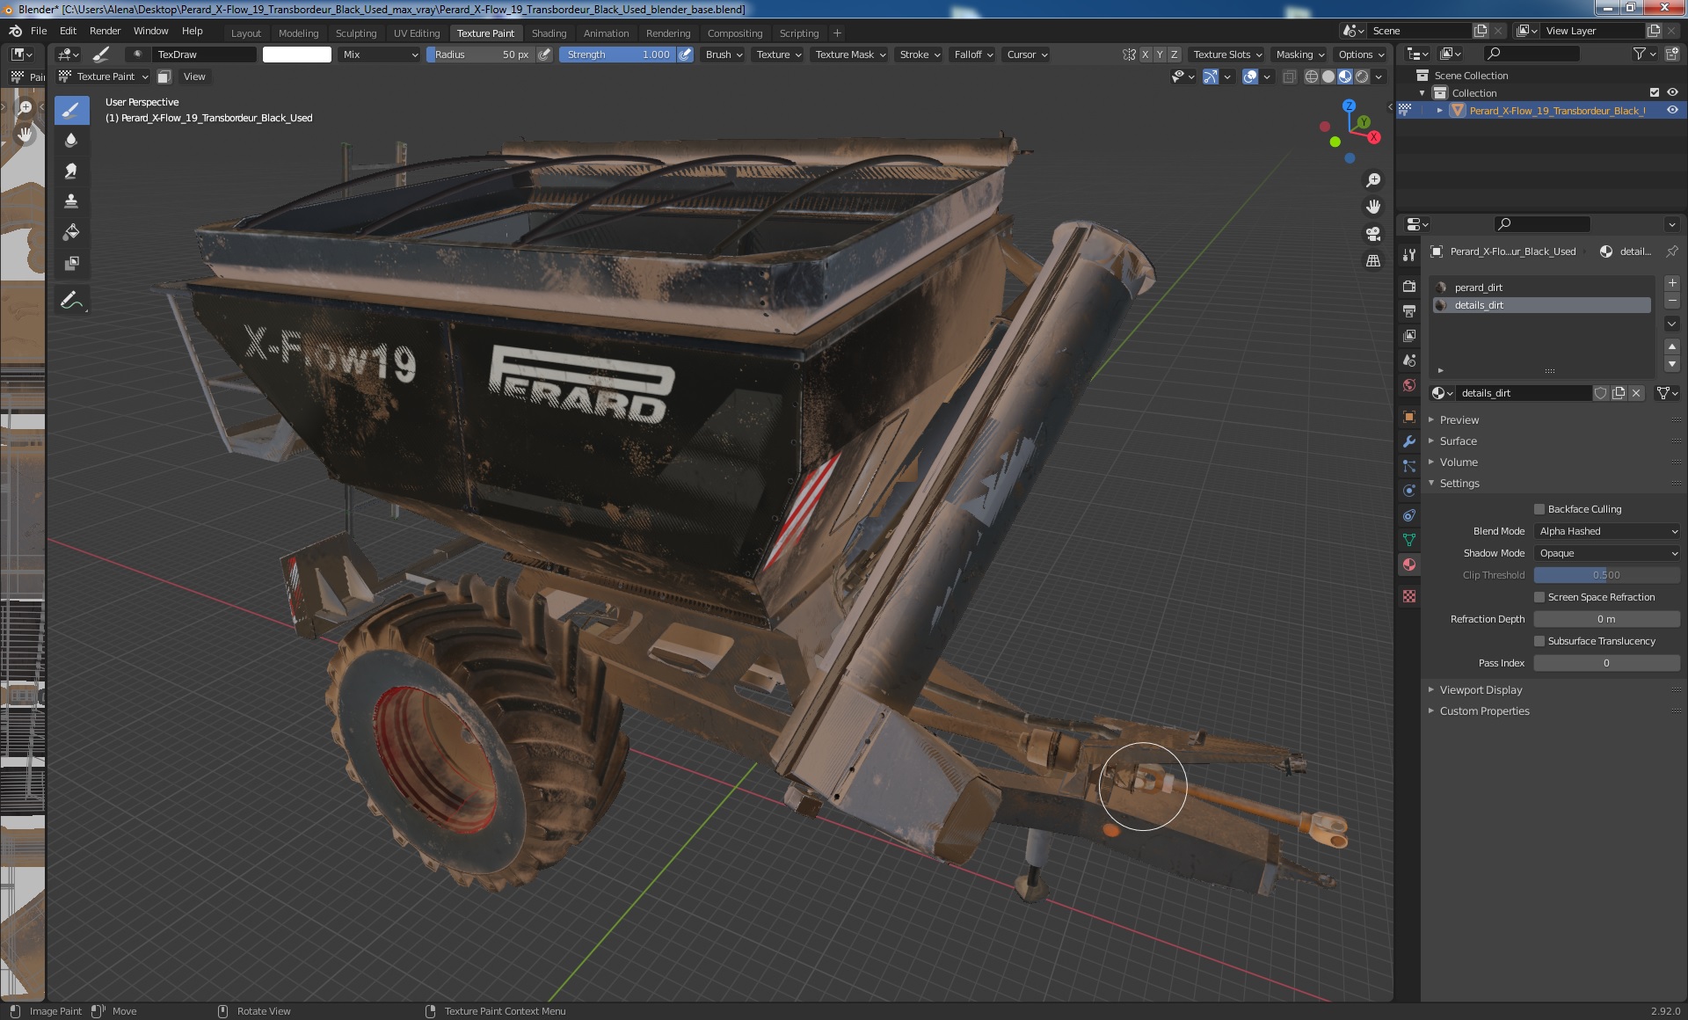This screenshot has width=1688, height=1020.
Task: Open the Falloff popover
Action: 973,55
